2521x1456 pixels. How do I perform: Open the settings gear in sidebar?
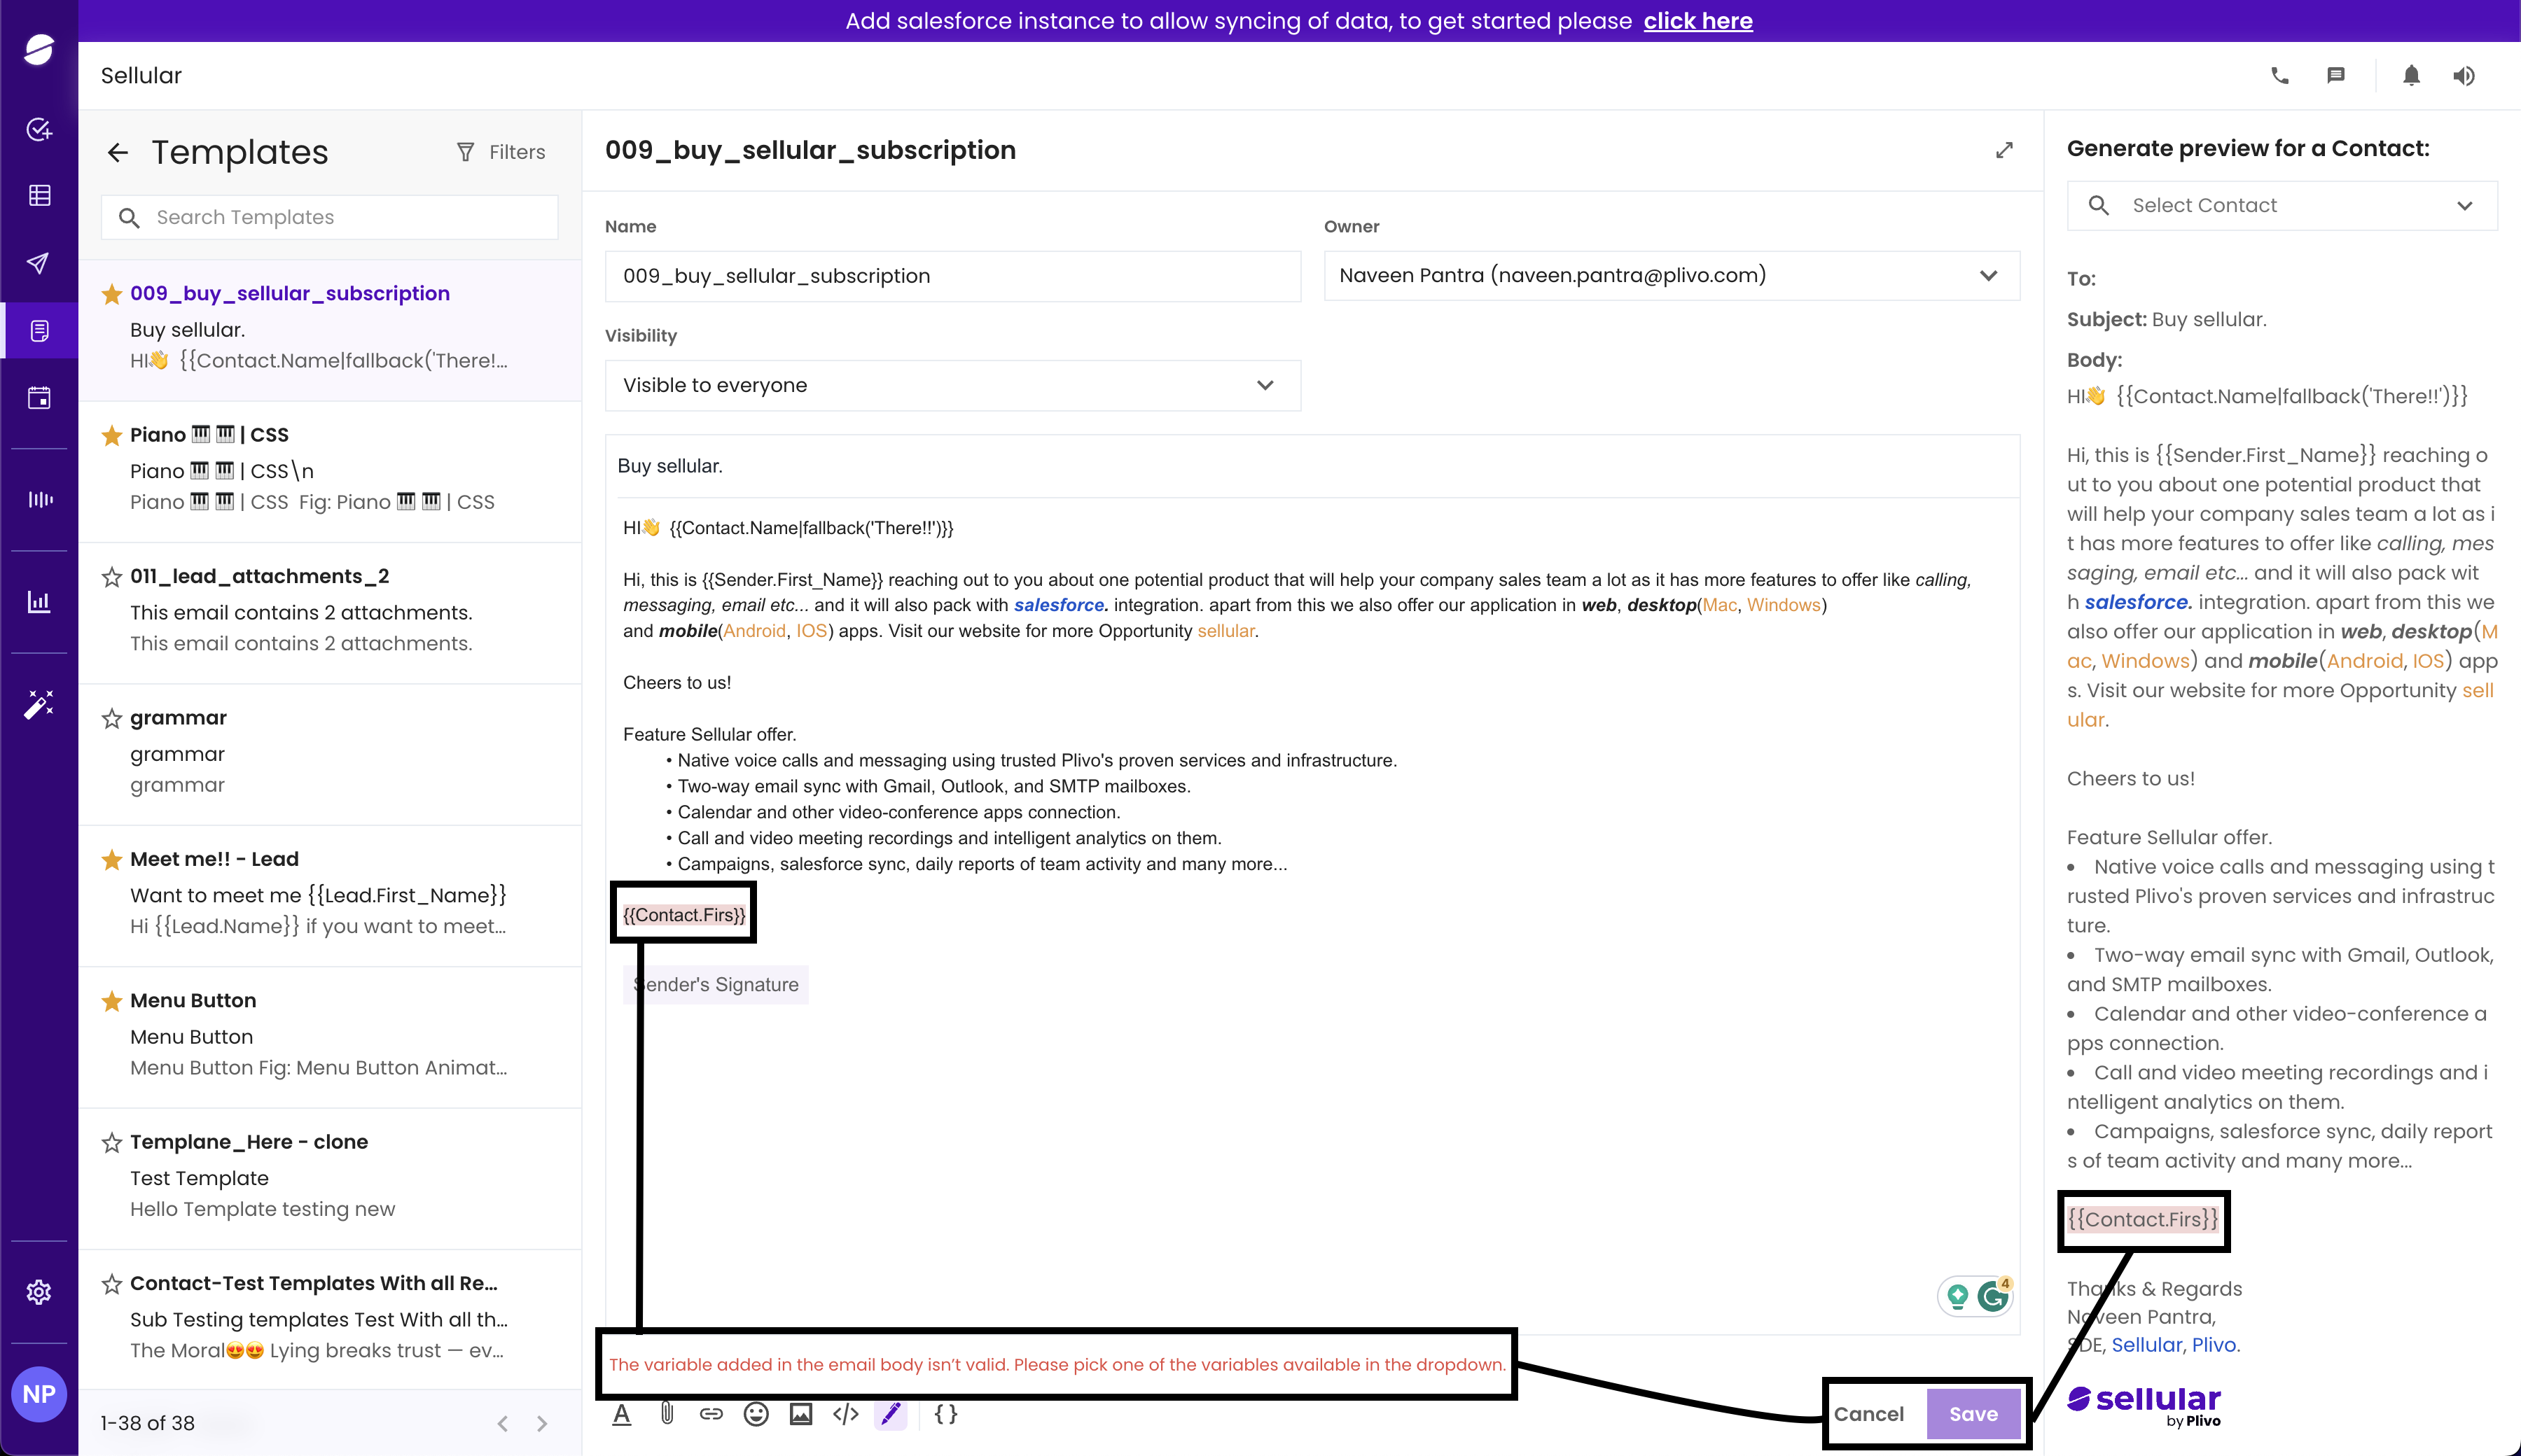[x=39, y=1292]
